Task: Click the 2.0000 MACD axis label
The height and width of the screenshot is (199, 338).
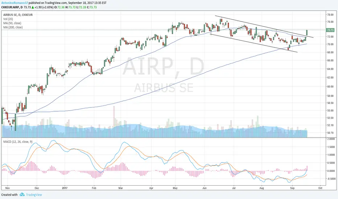Action: (331, 139)
